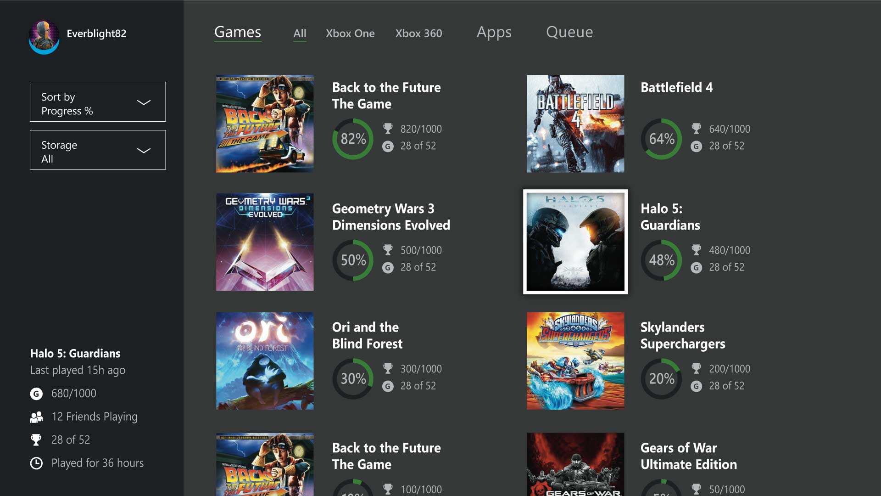Click the 64% progress ring for Battlefield 4
Image resolution: width=881 pixels, height=496 pixels.
[x=661, y=139]
